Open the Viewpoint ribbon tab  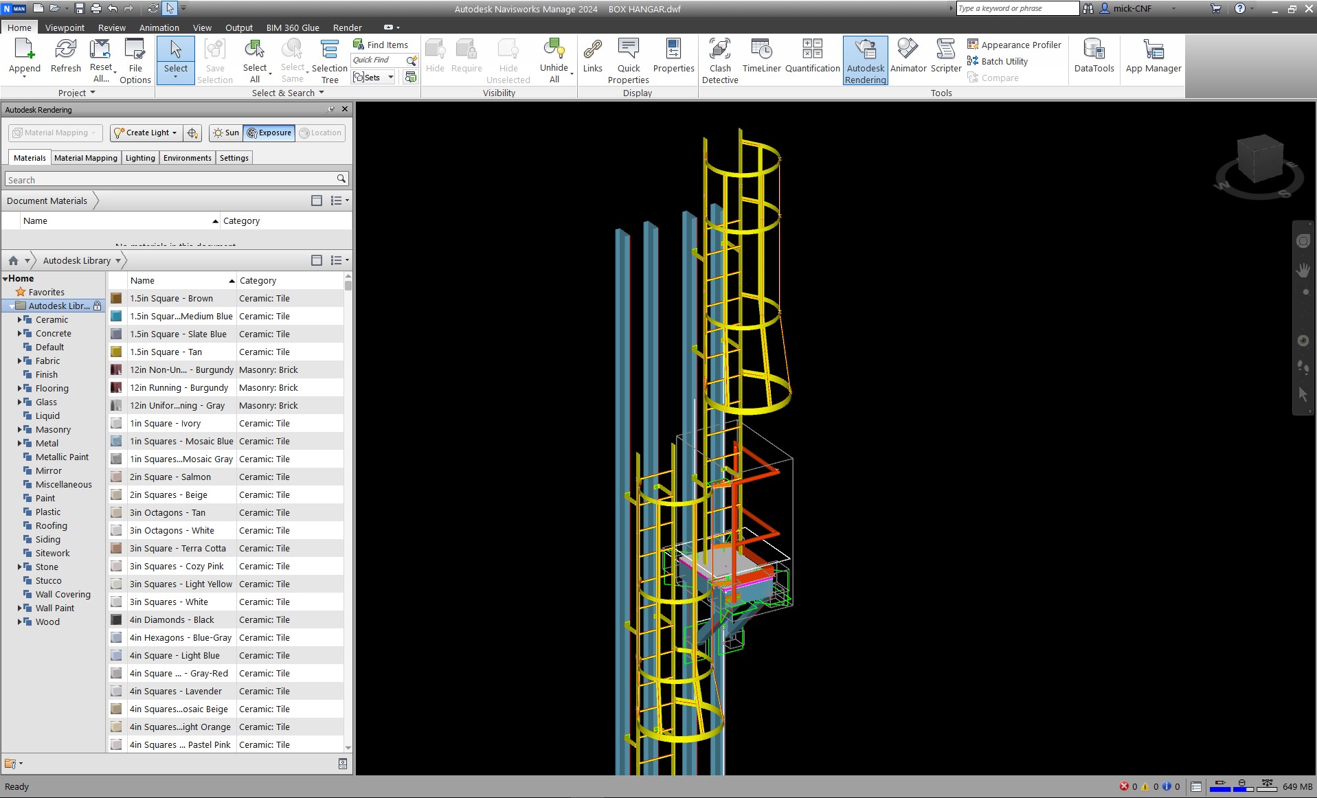[x=65, y=27]
